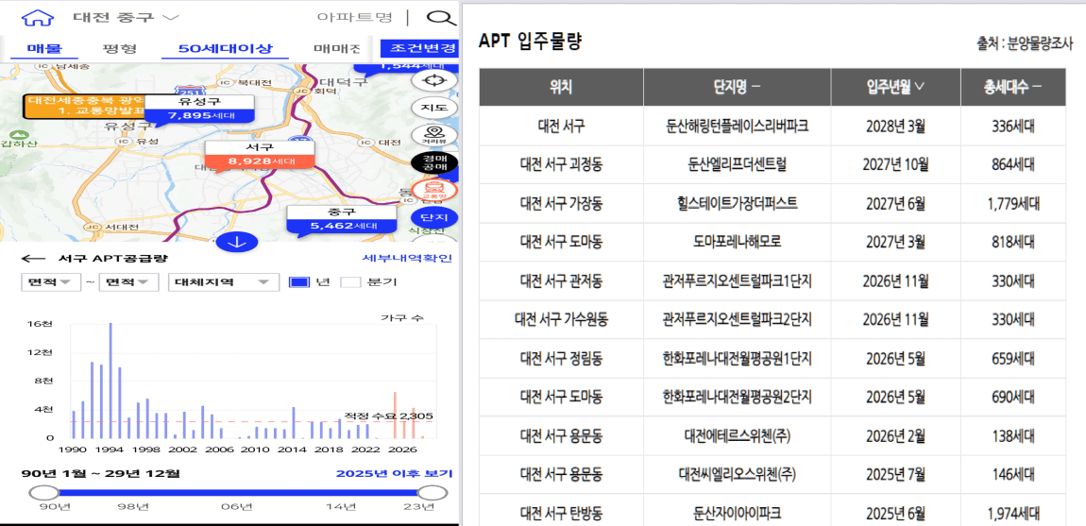Open the first 면적 dropdown
The width and height of the screenshot is (1086, 526).
50,282
